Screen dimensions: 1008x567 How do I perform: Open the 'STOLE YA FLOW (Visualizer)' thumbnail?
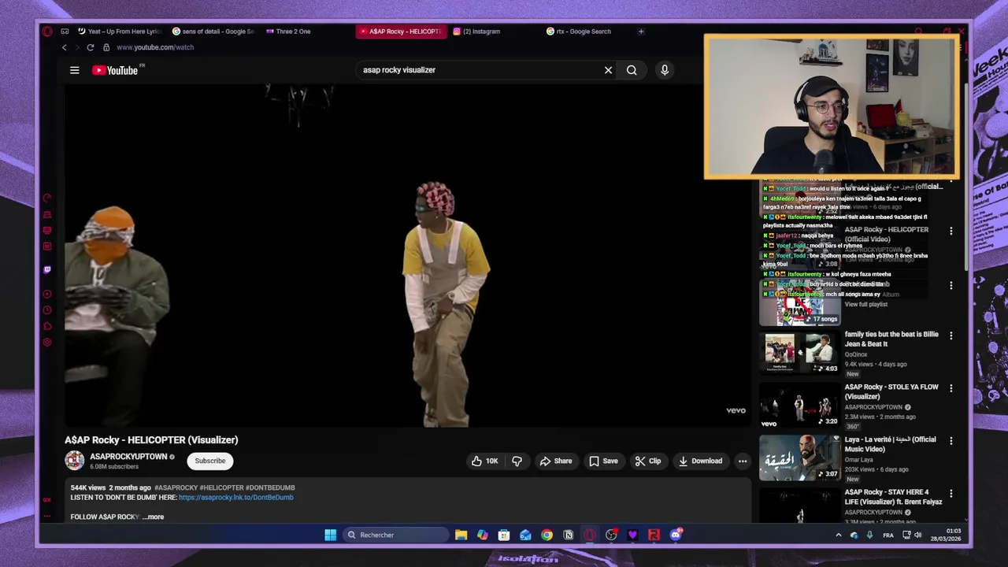coord(799,405)
